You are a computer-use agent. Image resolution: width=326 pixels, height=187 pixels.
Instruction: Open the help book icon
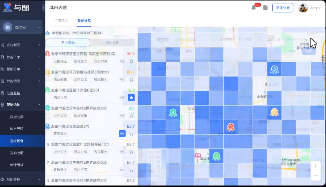pos(265,8)
